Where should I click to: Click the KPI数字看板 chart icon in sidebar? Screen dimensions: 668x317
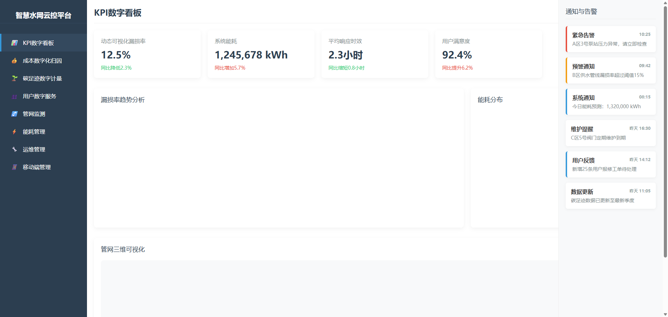coord(14,43)
